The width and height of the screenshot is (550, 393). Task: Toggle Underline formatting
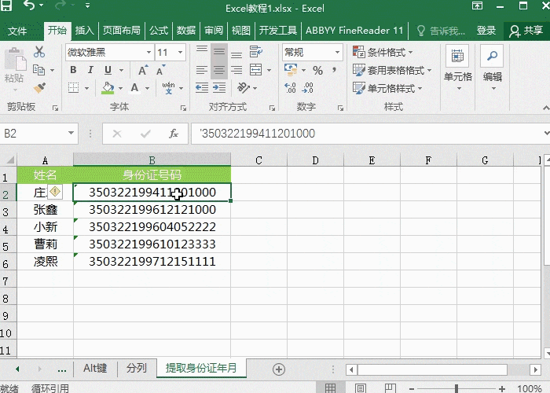(108, 70)
